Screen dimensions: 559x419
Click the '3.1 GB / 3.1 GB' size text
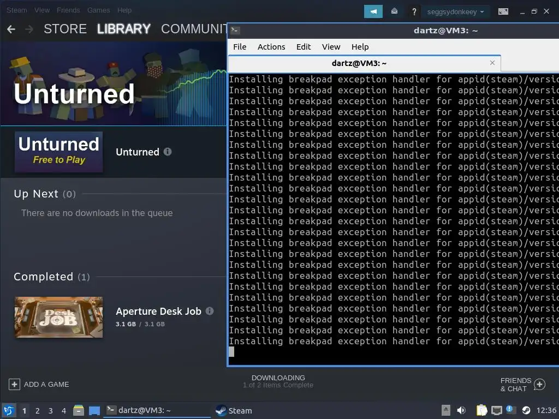tap(140, 324)
